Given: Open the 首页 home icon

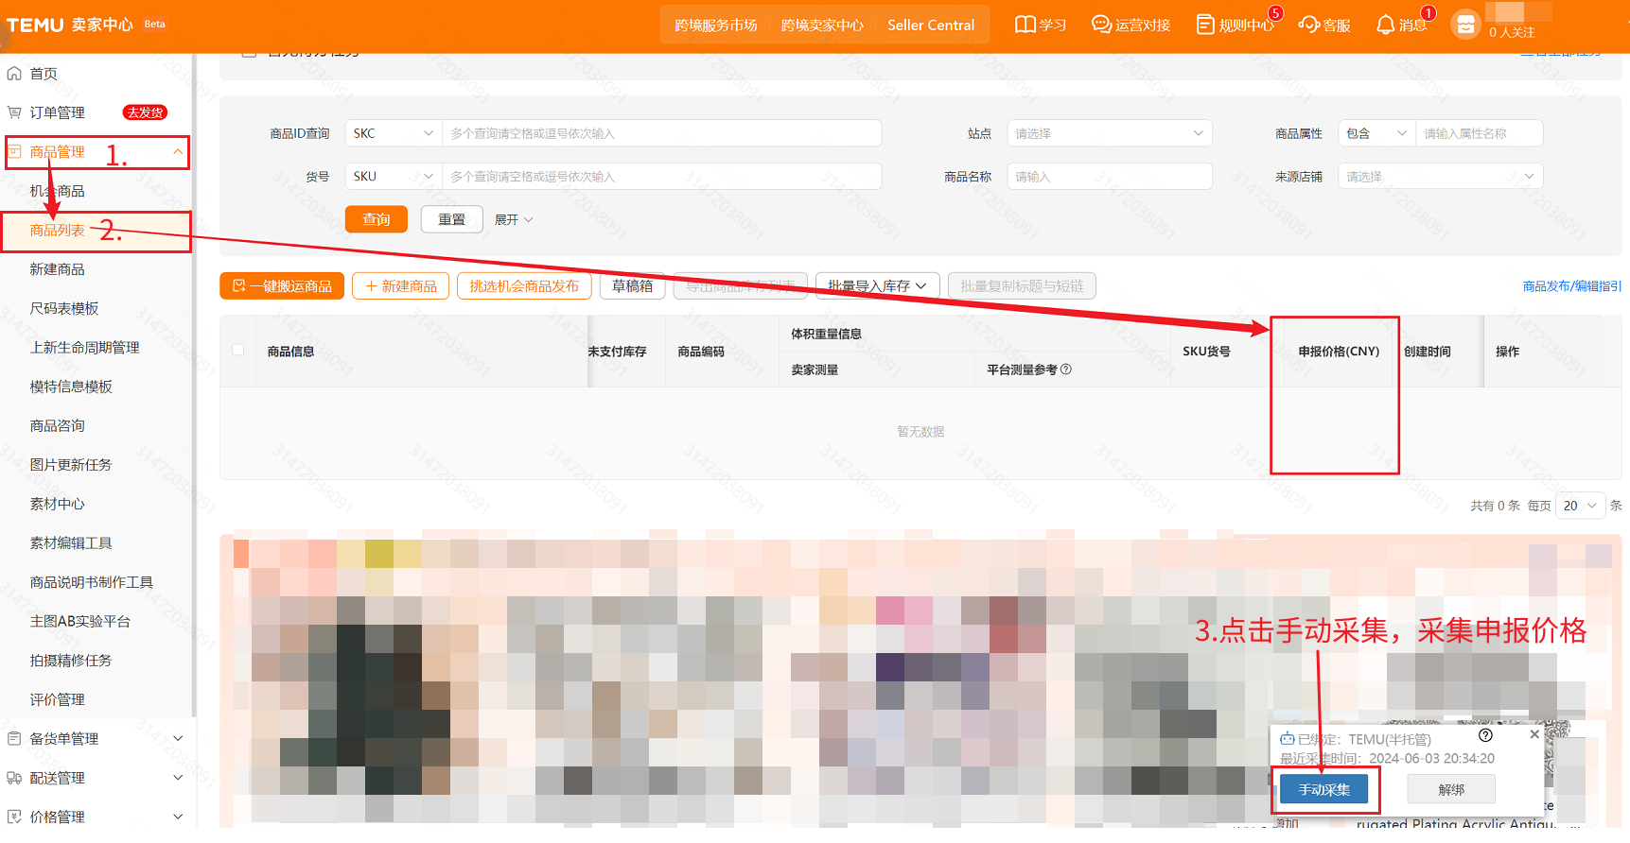Looking at the screenshot, I should pyautogui.click(x=14, y=74).
